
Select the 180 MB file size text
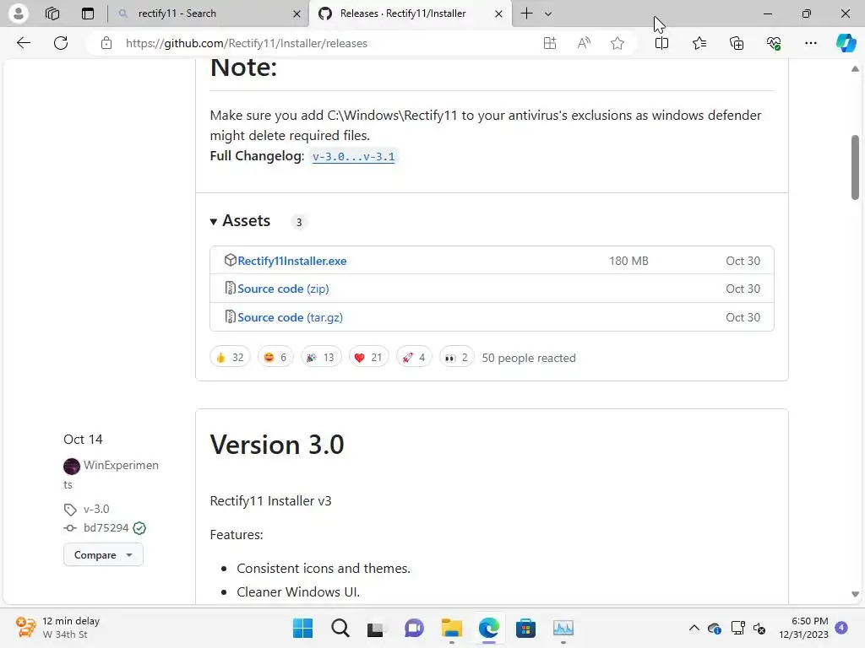click(628, 261)
